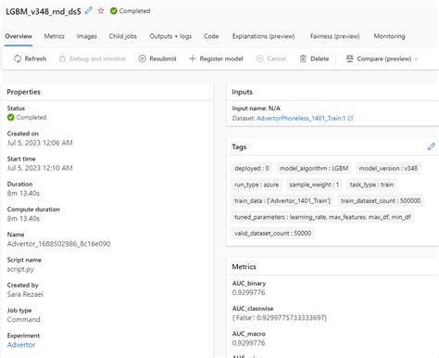
Task: Click the Resubmit button label
Action: tap(163, 58)
